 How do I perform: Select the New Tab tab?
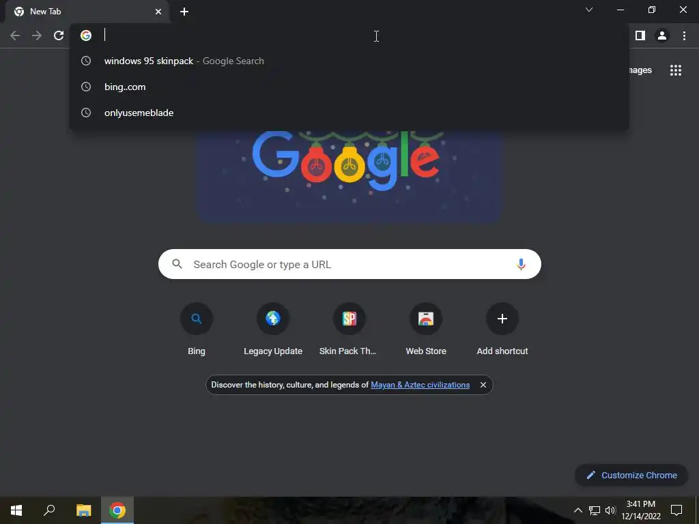87,12
